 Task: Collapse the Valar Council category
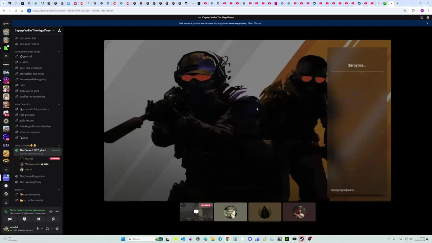[x=22, y=104]
